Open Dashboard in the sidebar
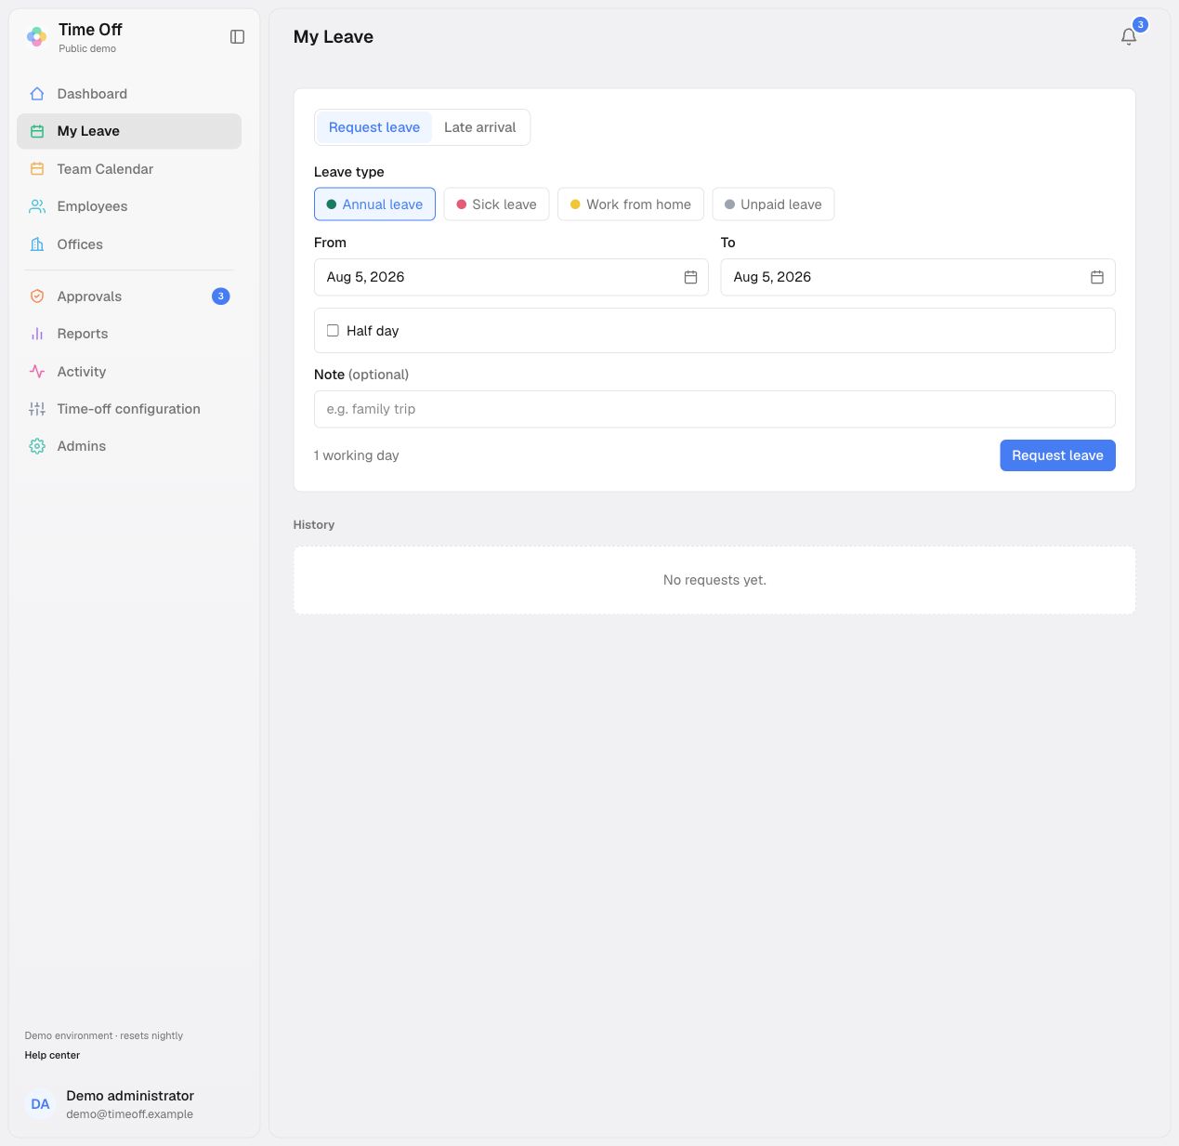Screen dimensions: 1179x1146 (x=129, y=94)
